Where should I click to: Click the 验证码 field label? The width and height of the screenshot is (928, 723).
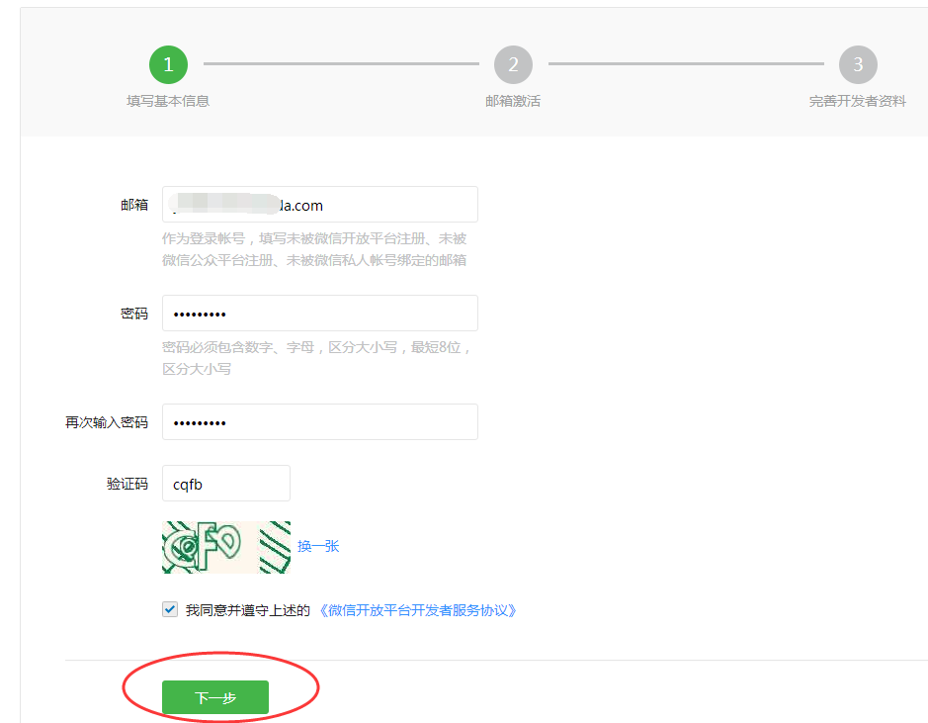[x=127, y=484]
